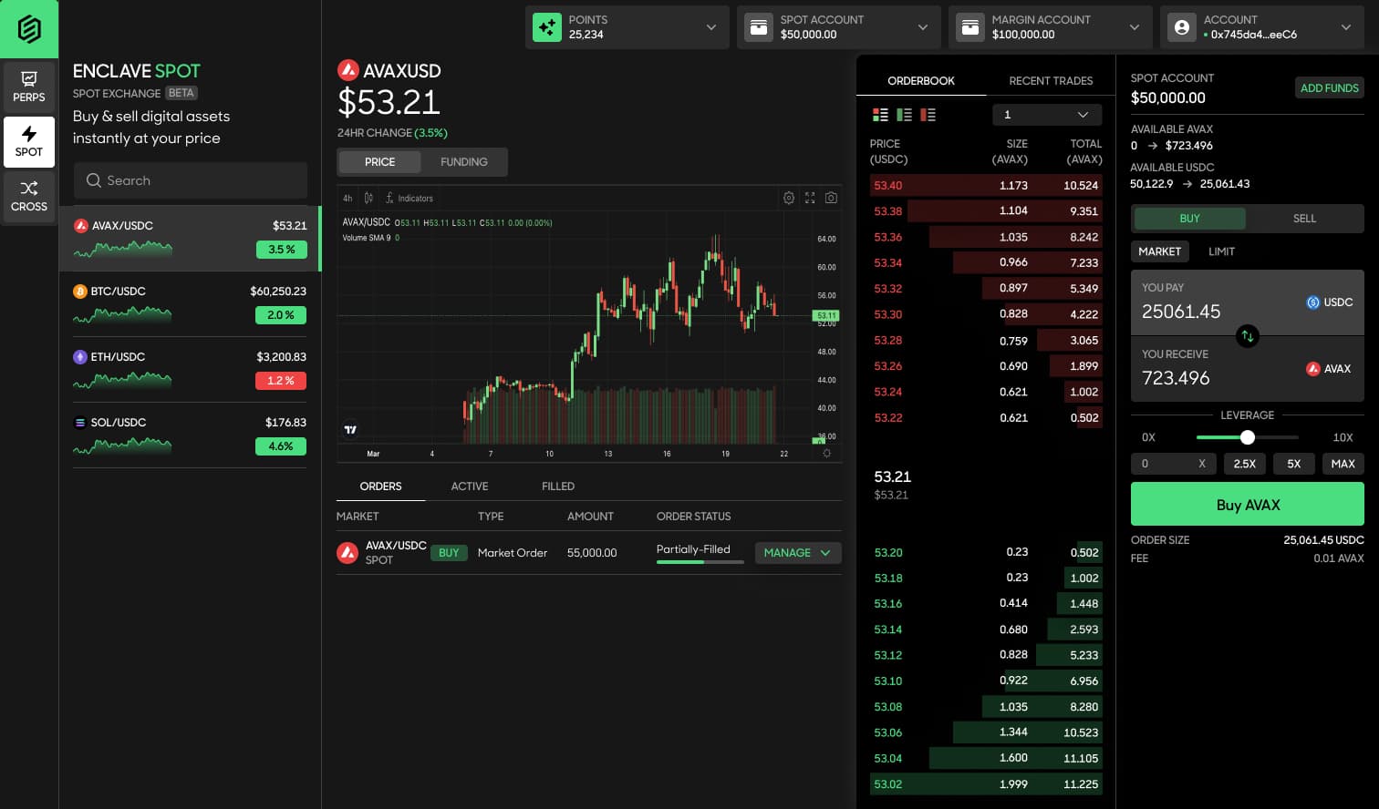
Task: Open orderbook price grouping dropdown
Action: point(1046,115)
